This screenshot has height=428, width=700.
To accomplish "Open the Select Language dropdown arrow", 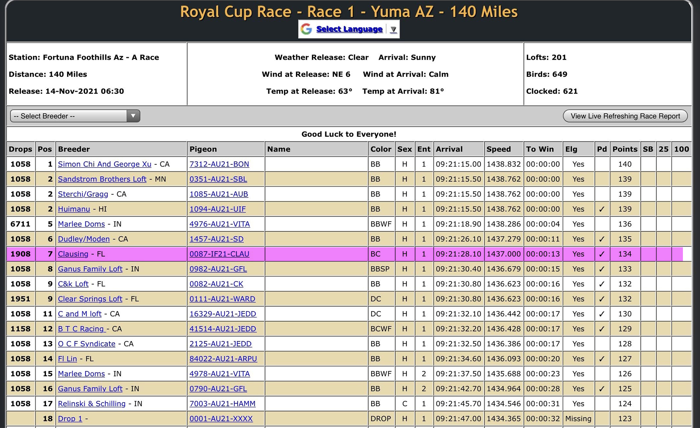I will [393, 29].
